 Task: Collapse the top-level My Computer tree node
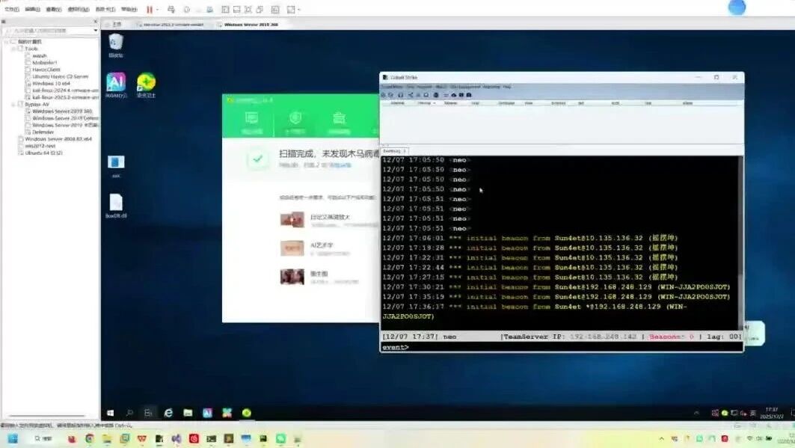7,42
